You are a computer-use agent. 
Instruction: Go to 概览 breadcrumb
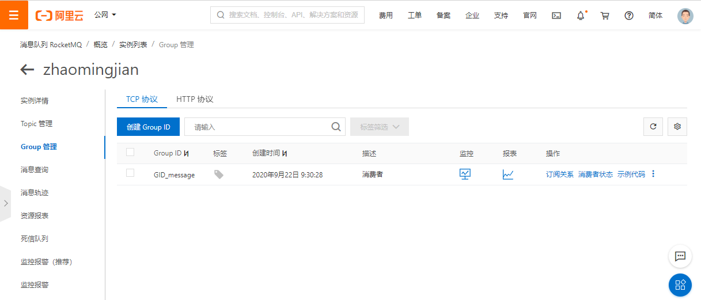tap(101, 44)
